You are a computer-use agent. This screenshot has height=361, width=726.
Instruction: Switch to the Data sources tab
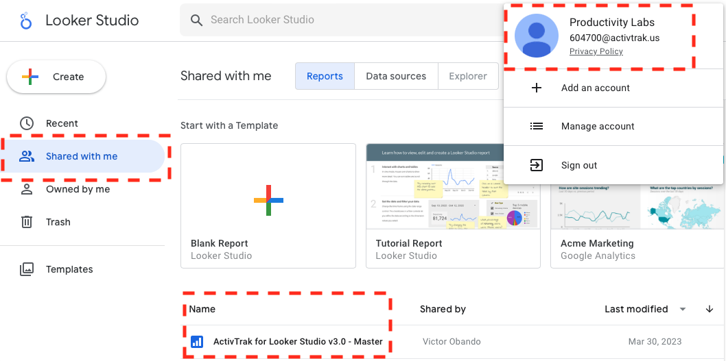[x=396, y=76]
